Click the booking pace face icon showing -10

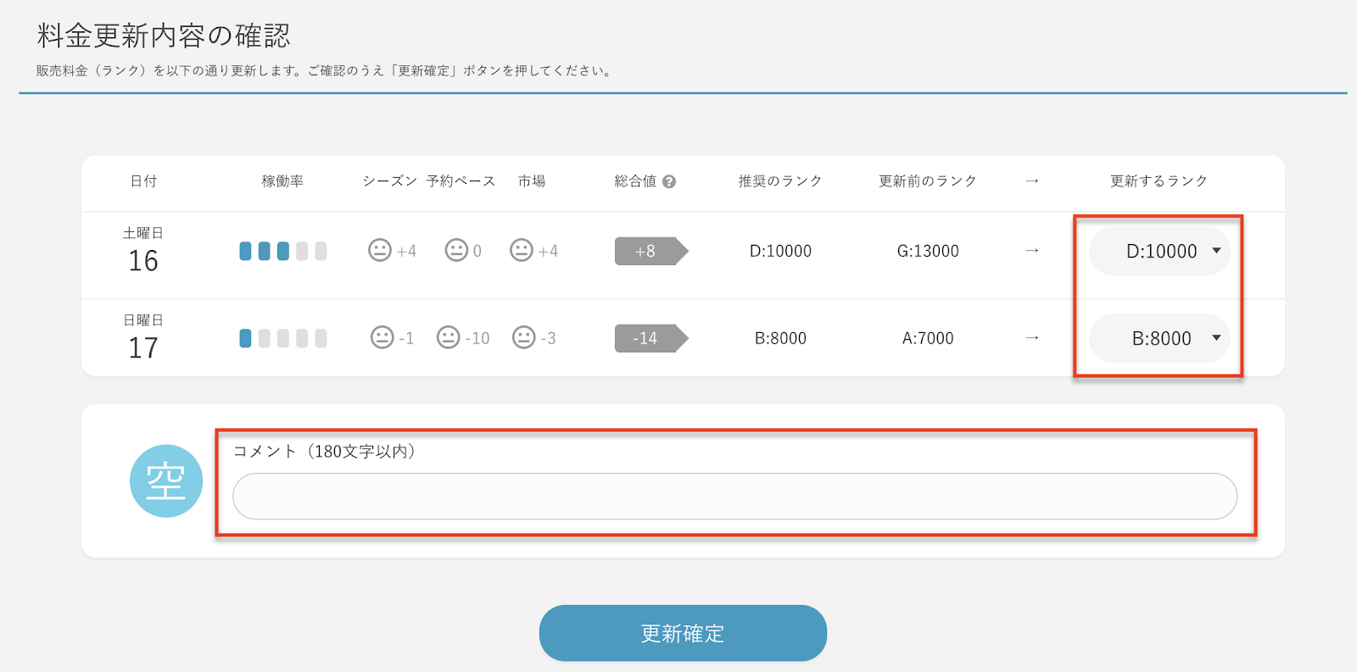tap(448, 337)
